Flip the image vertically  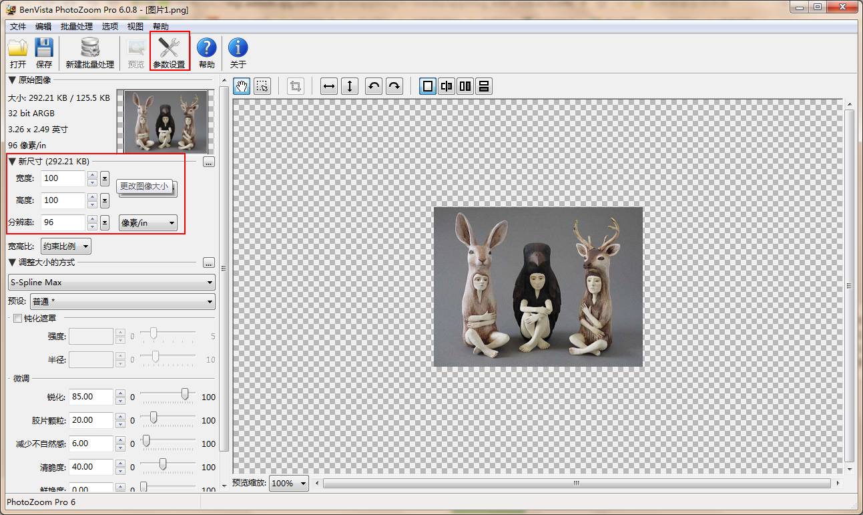click(350, 86)
